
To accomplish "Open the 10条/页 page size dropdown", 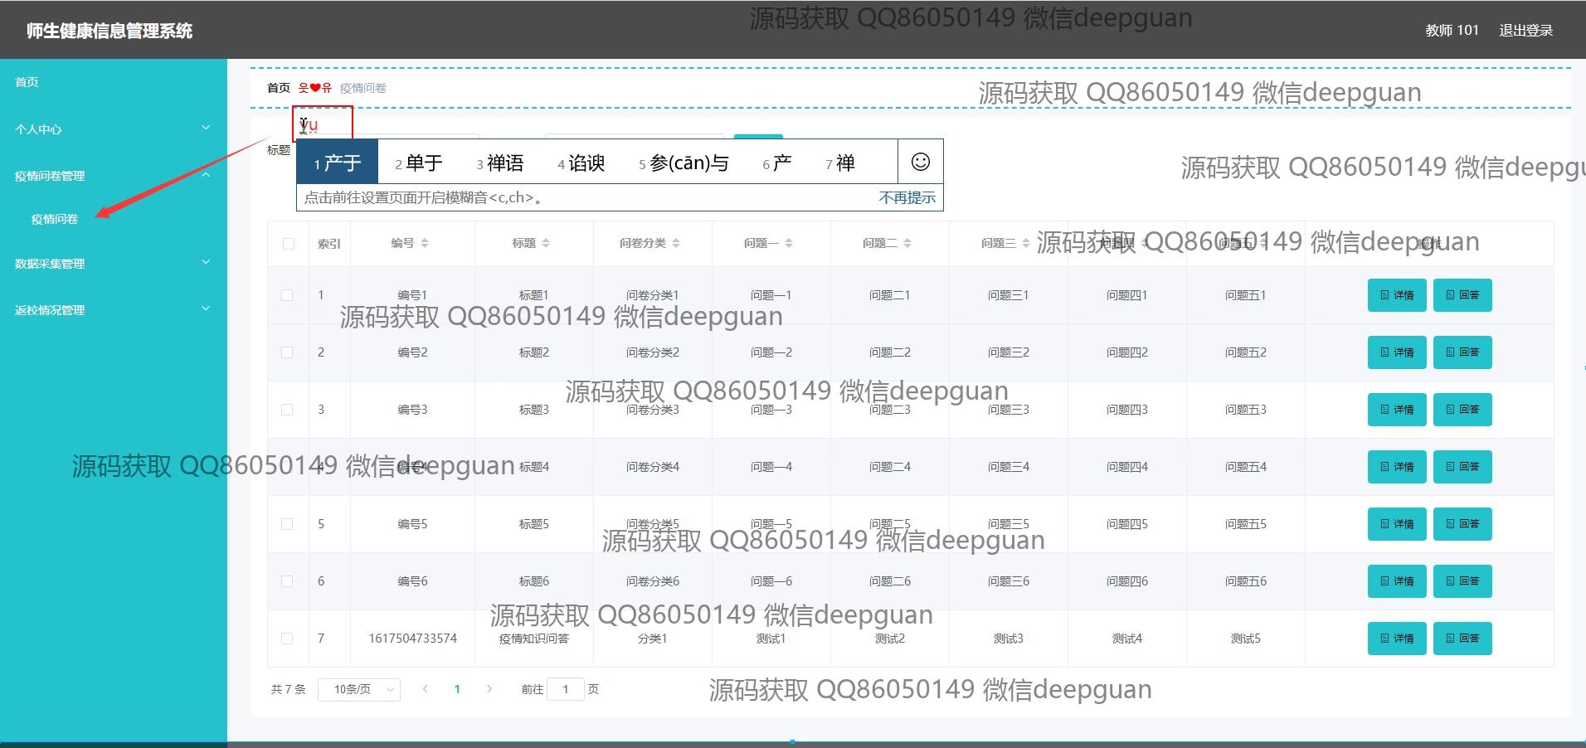I will click(359, 689).
